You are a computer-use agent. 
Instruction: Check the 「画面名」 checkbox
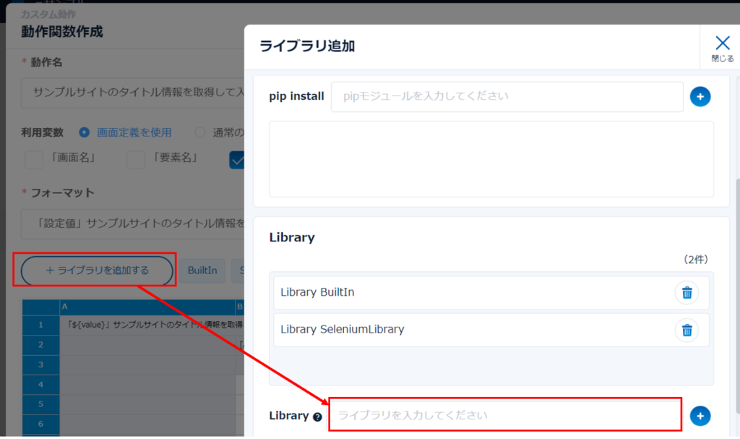(33, 159)
